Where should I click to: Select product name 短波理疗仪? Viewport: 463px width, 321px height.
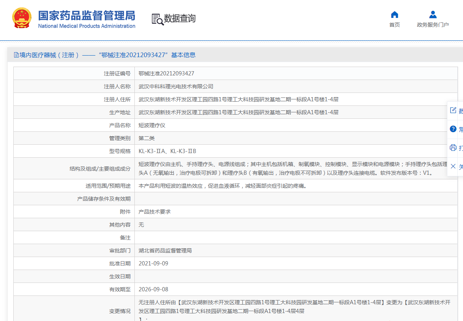[x=152, y=125]
